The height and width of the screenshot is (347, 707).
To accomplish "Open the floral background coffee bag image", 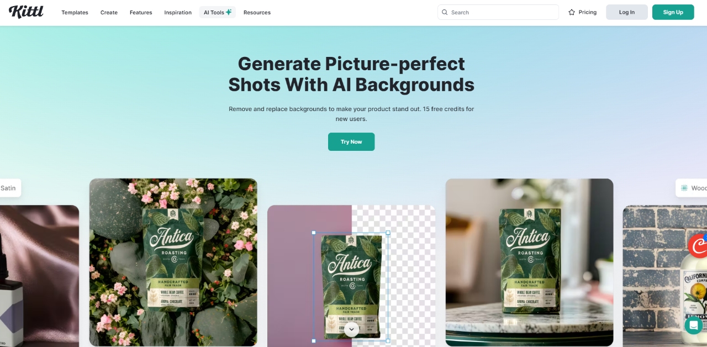I will coord(173,262).
